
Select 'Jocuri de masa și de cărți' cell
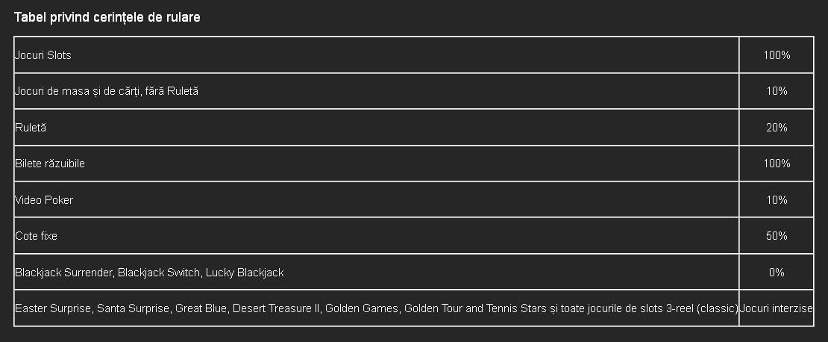[107, 91]
